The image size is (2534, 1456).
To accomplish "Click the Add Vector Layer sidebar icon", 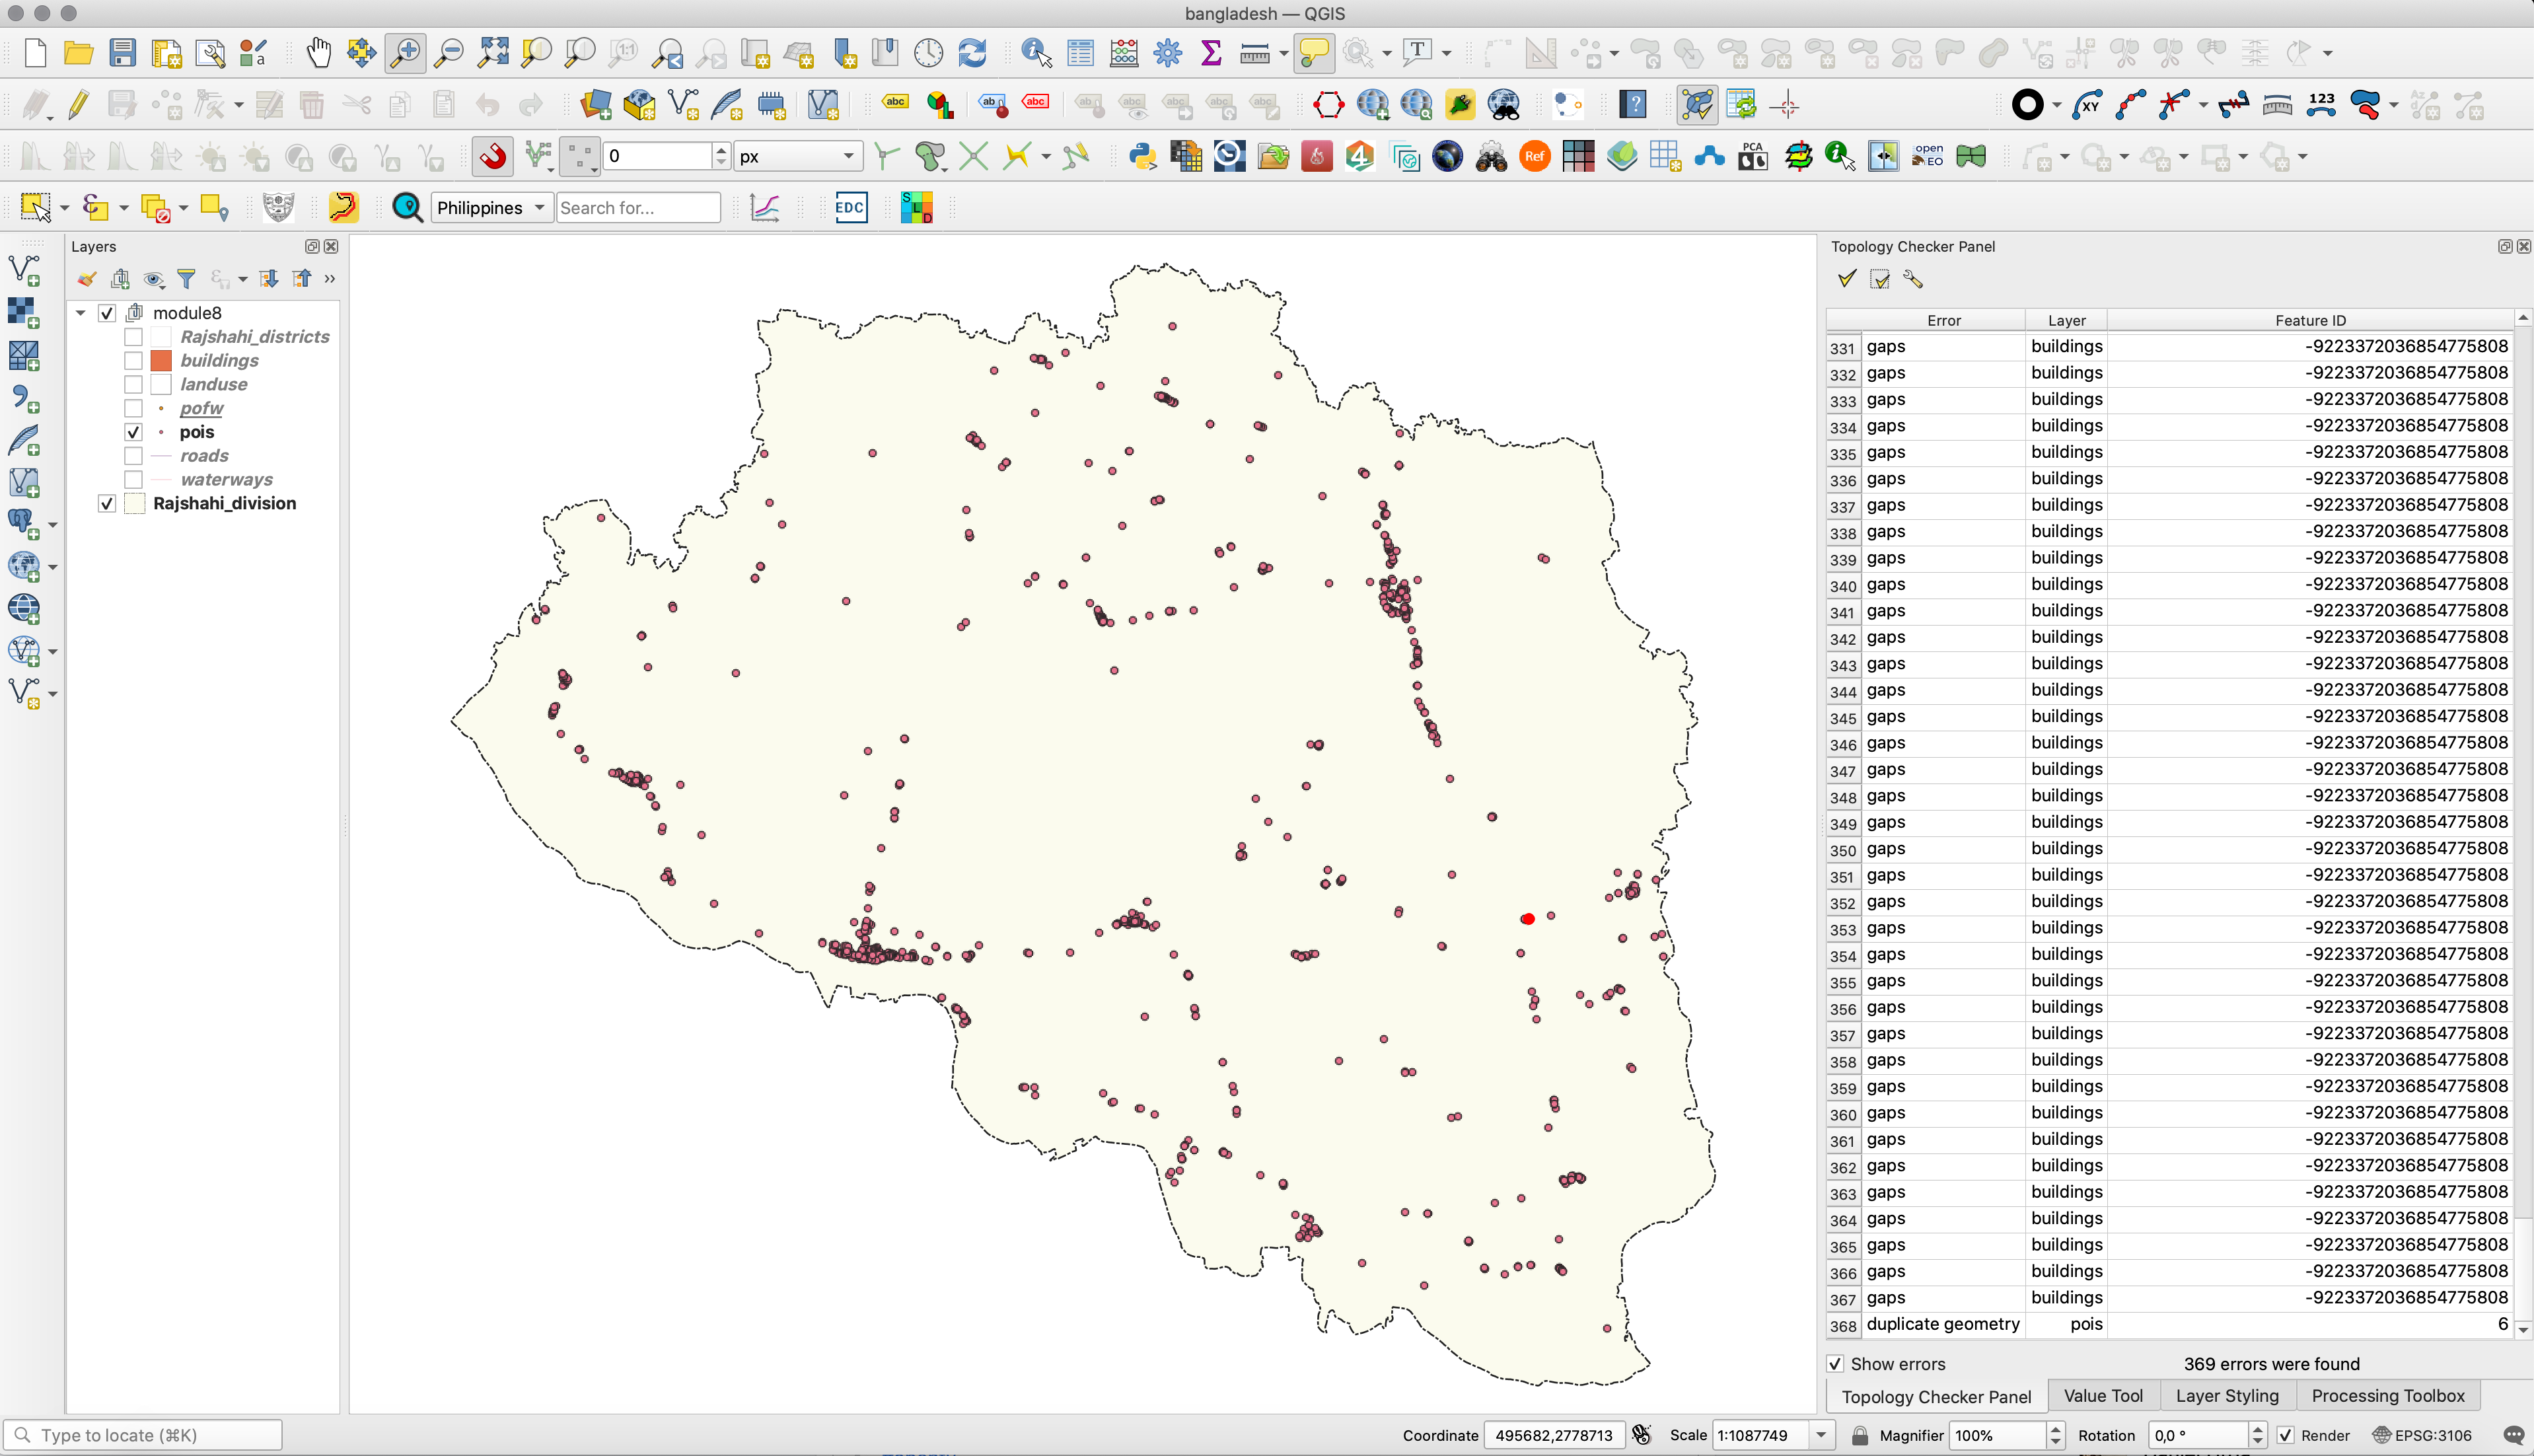I will click(x=24, y=269).
